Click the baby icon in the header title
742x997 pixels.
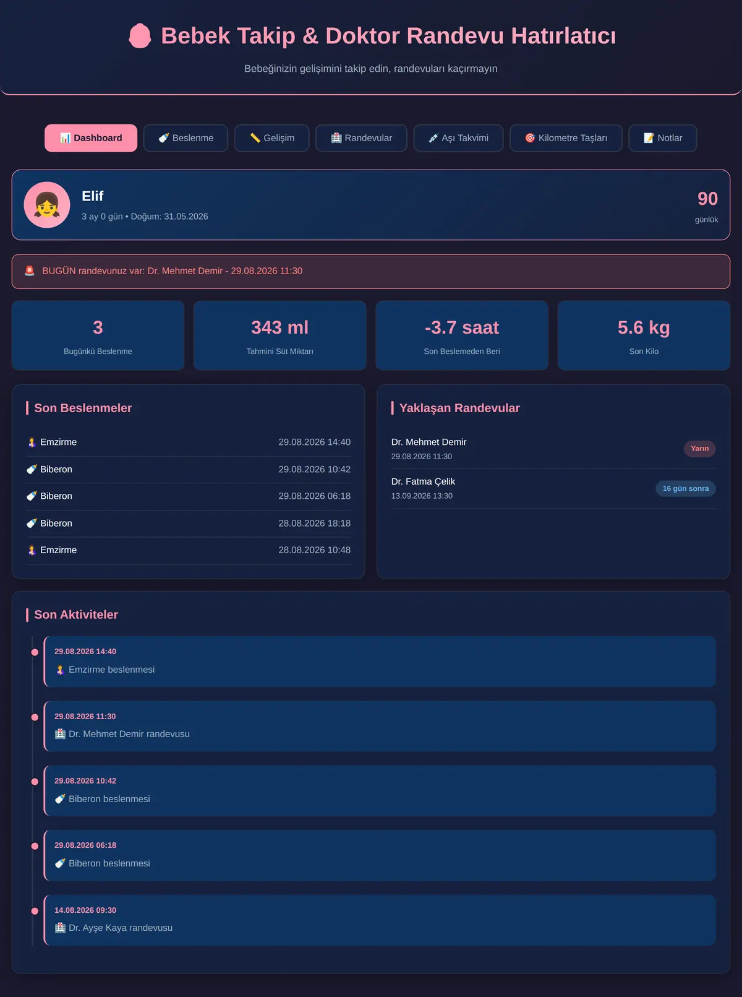(140, 36)
